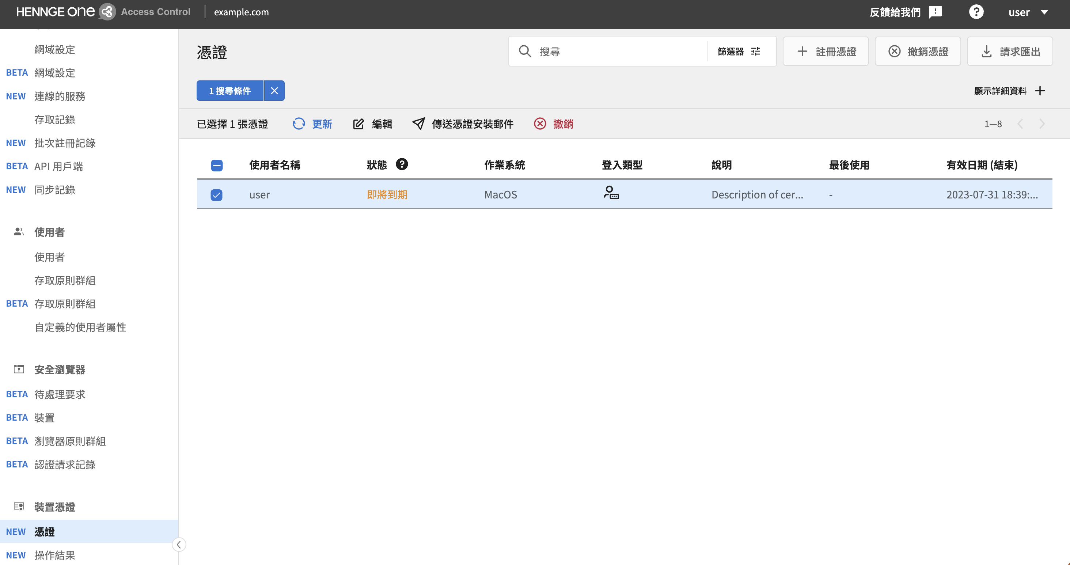Screen dimensions: 1070x565
Task: Open the feedback speech bubble icon
Action: point(936,12)
